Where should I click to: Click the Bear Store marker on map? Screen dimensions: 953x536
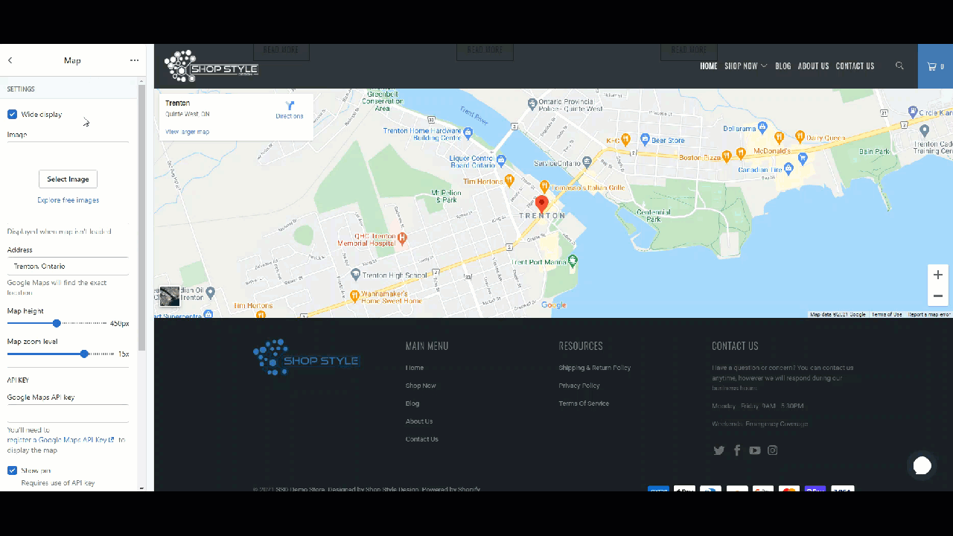click(x=644, y=139)
